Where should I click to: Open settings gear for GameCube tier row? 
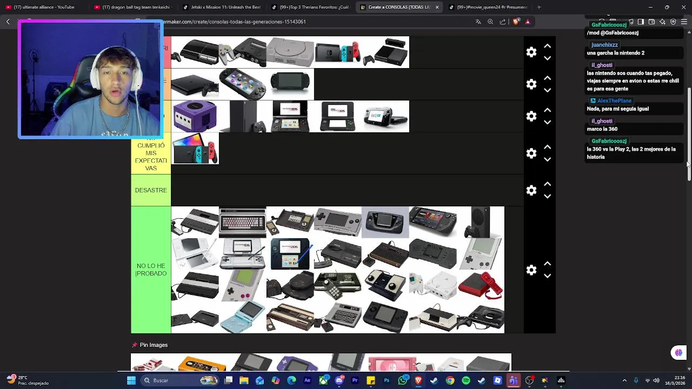(531, 116)
